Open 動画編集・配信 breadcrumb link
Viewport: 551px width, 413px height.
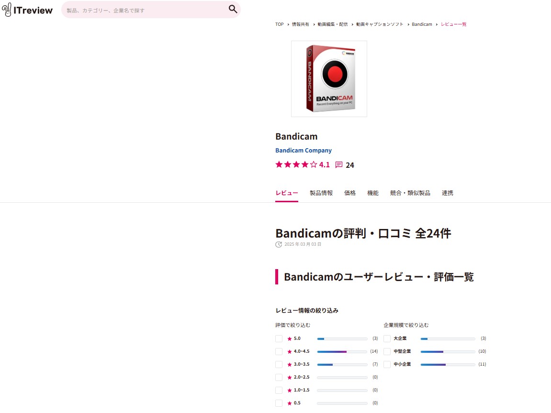click(332, 24)
